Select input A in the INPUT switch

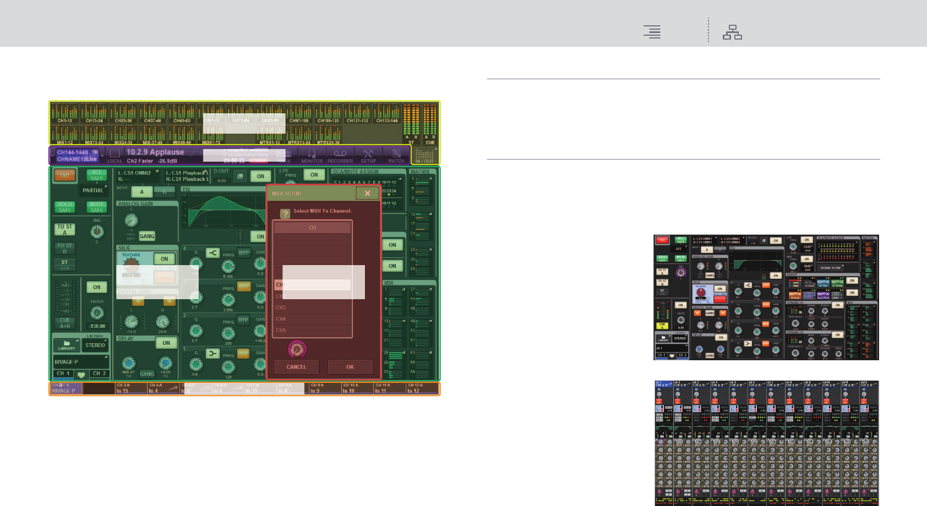(142, 192)
